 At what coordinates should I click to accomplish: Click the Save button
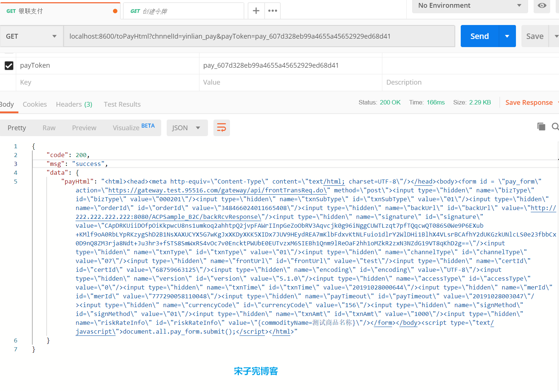pyautogui.click(x=535, y=36)
